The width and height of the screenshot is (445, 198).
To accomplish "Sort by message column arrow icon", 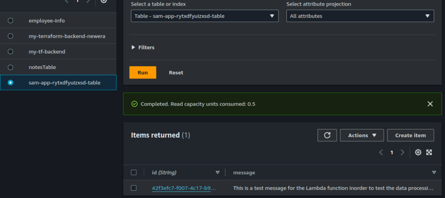I will [434, 172].
